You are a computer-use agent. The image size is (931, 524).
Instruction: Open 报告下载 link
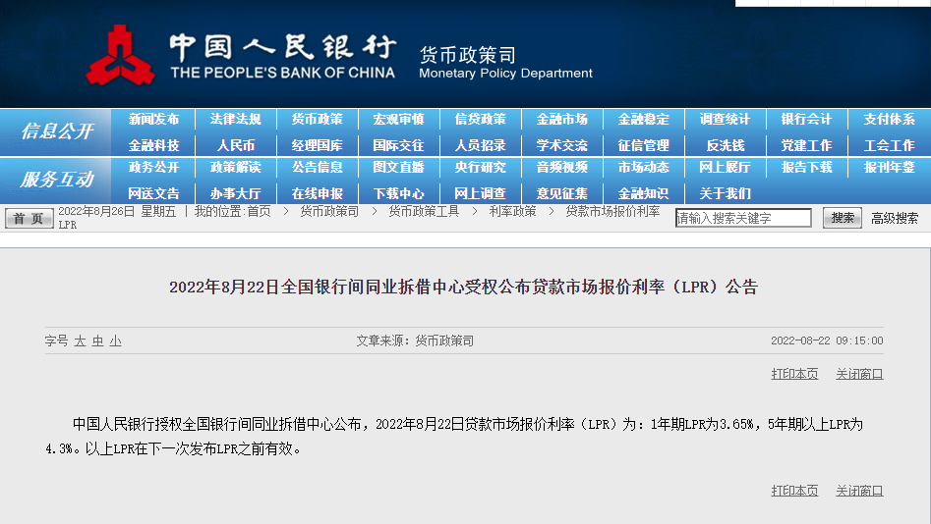[x=807, y=167]
